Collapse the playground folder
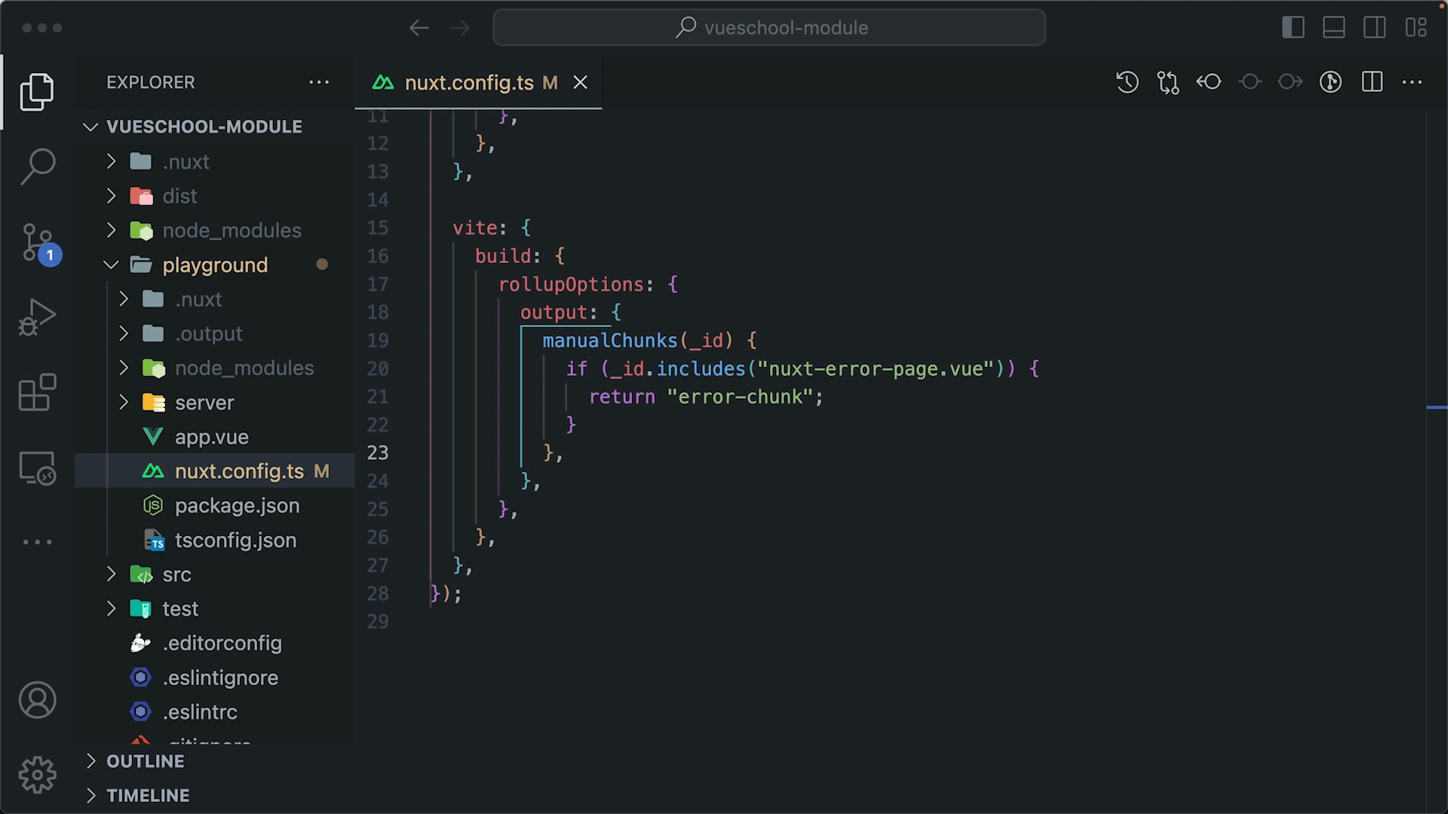Viewport: 1448px width, 814px height. pos(215,265)
